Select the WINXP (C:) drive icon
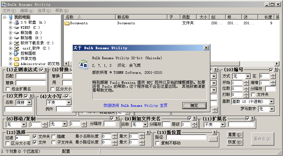The width and height of the screenshot is (283, 156). point(17,28)
